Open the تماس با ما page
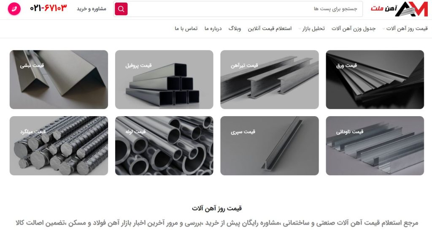 (186, 28)
